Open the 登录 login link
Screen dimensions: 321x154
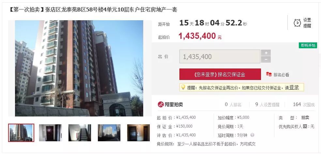click(294, 87)
